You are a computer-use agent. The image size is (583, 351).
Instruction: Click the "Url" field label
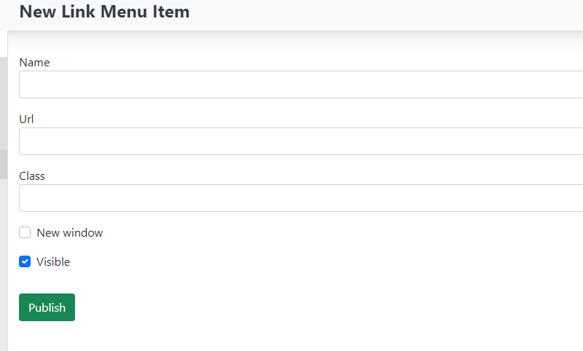(x=27, y=119)
